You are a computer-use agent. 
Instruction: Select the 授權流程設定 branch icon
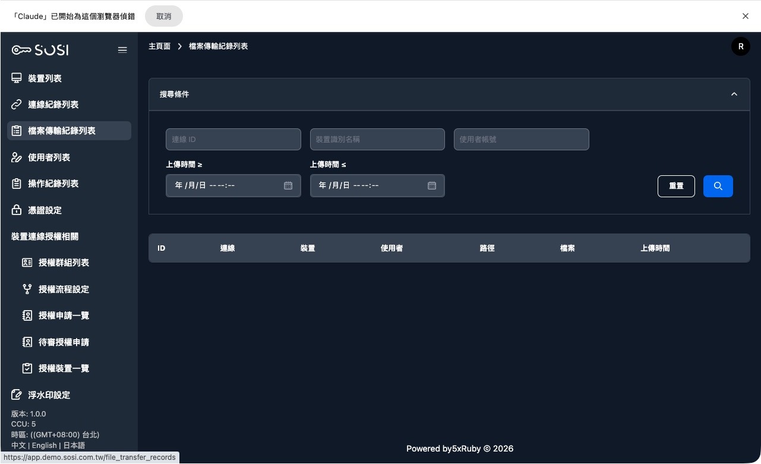[x=27, y=289]
